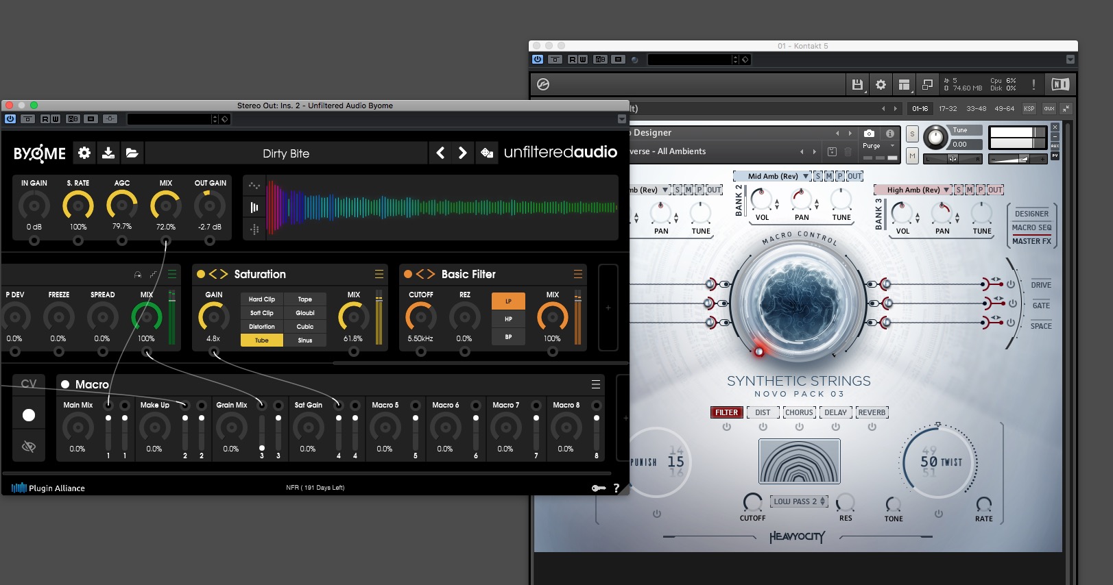
Task: Click Plugin Alliance logo
Action: (x=48, y=488)
